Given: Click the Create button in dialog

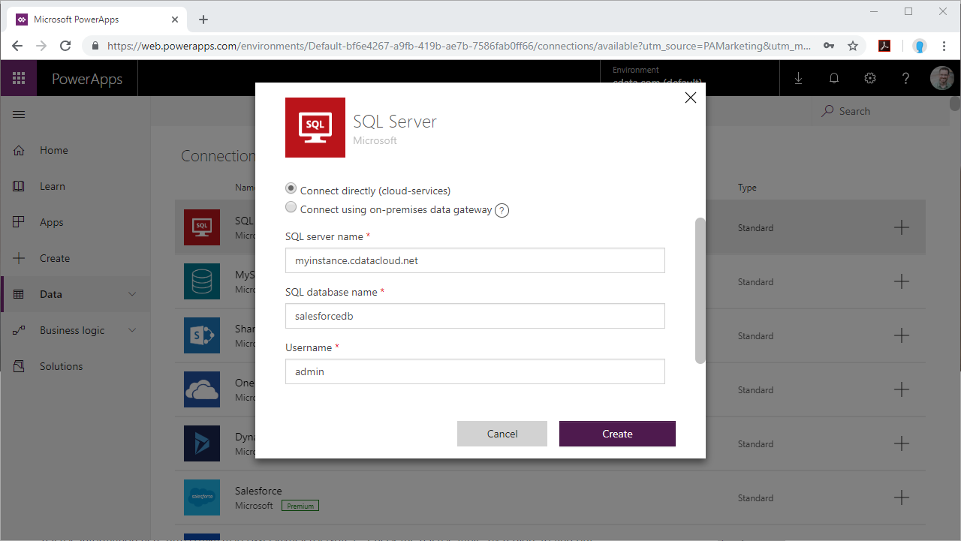Looking at the screenshot, I should point(617,434).
